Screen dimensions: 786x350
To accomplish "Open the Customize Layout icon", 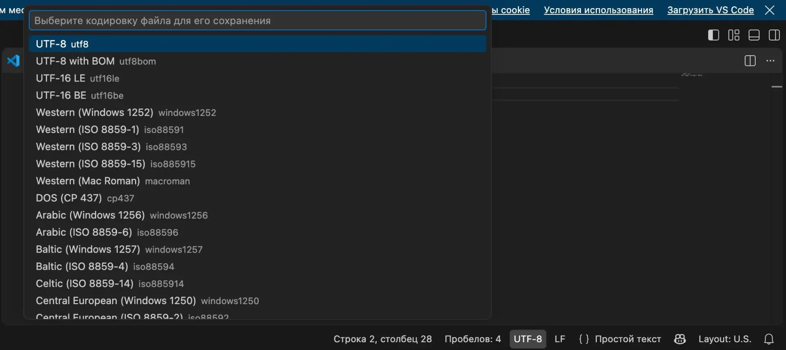I will (734, 35).
